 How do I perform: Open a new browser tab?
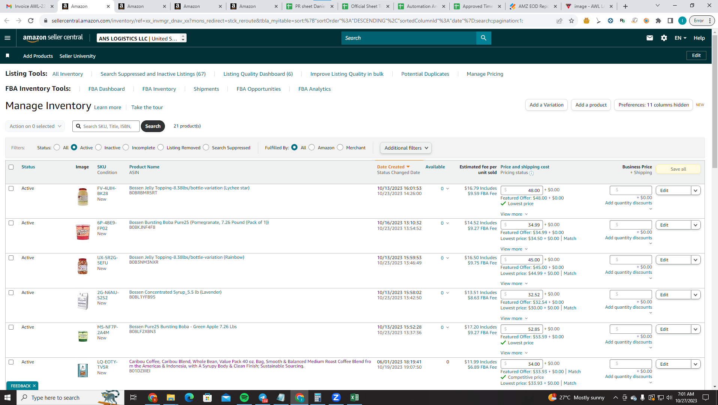625,6
